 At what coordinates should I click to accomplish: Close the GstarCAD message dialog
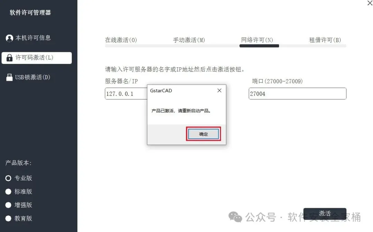(219, 90)
